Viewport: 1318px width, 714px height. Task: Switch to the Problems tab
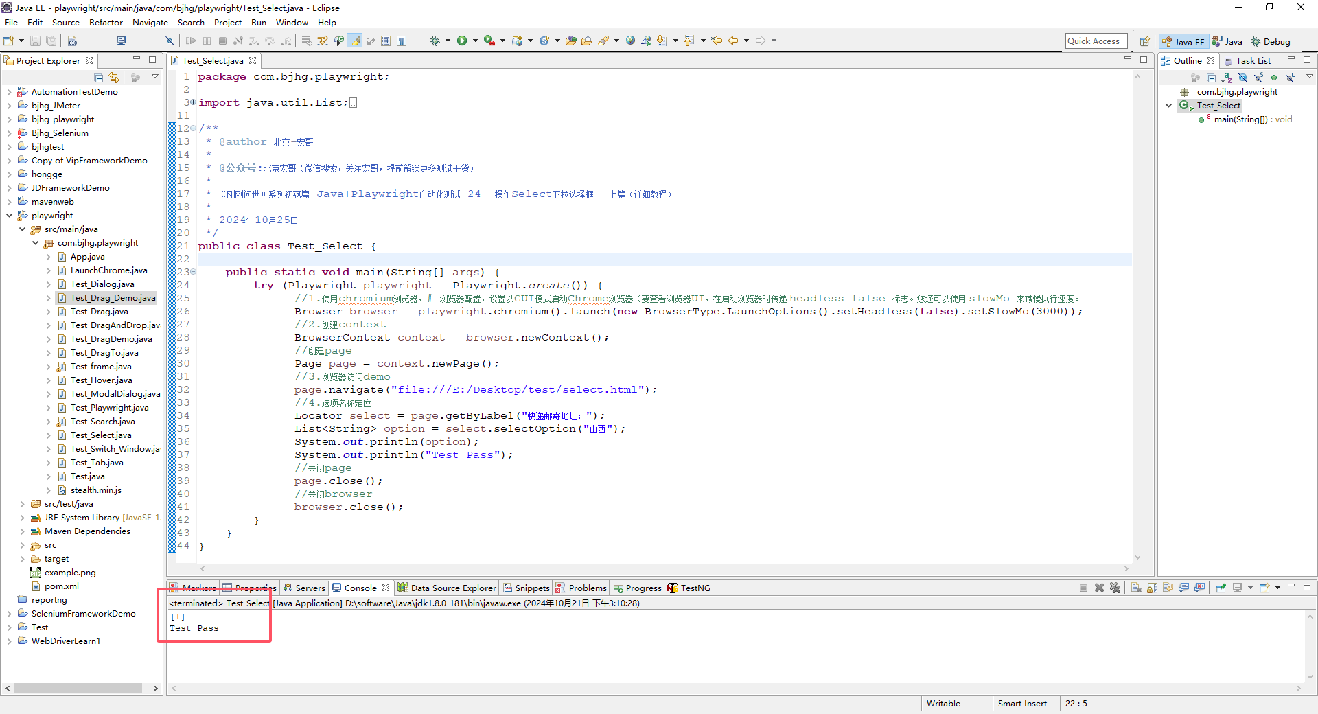[x=587, y=588]
